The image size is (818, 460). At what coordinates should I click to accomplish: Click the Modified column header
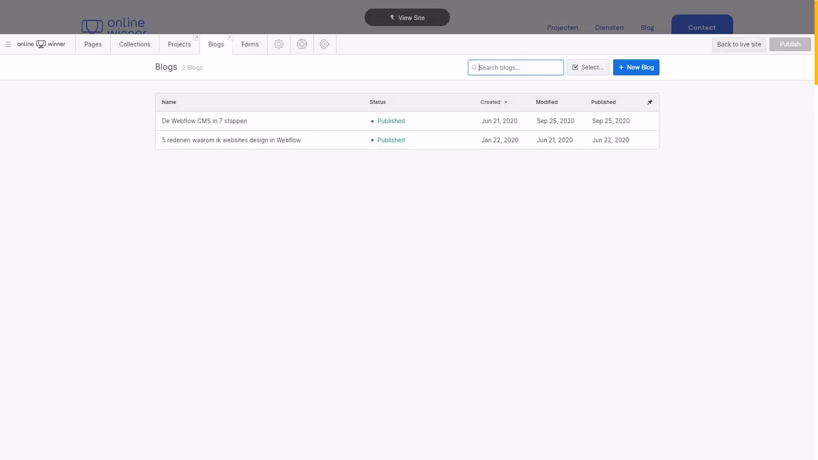pyautogui.click(x=546, y=102)
